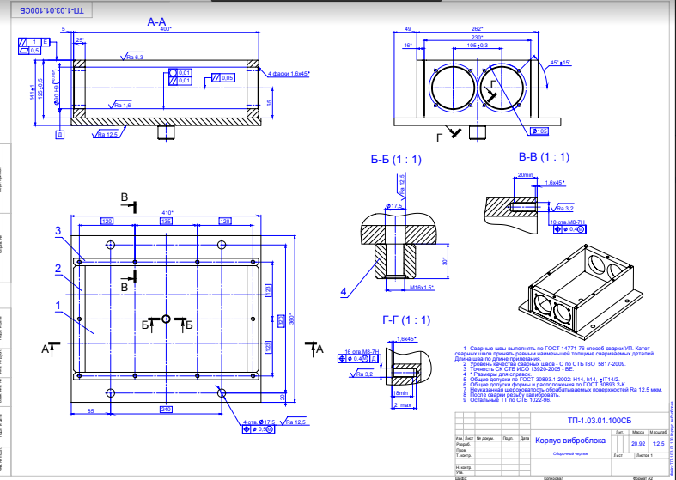Select the boxed '135' dimension
The image size is (676, 480).
pyautogui.click(x=166, y=221)
